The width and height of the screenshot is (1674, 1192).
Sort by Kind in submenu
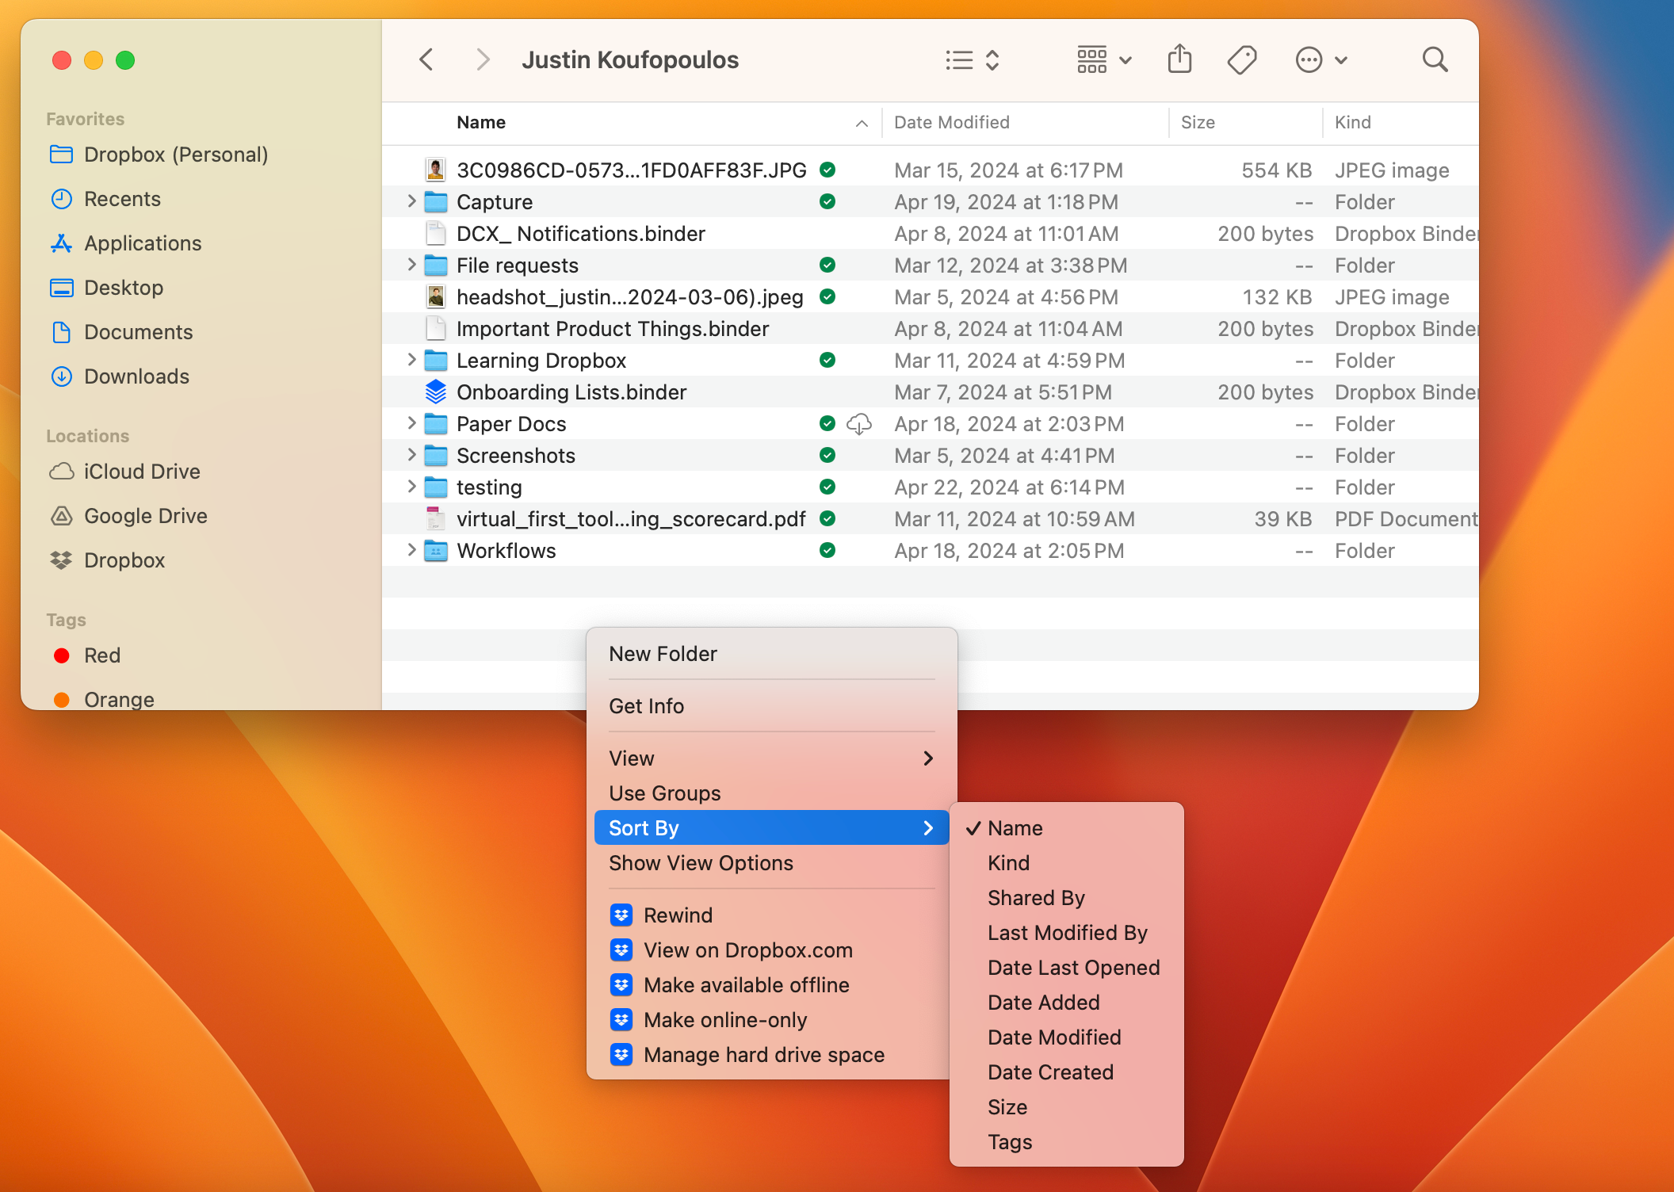[x=1066, y=863]
